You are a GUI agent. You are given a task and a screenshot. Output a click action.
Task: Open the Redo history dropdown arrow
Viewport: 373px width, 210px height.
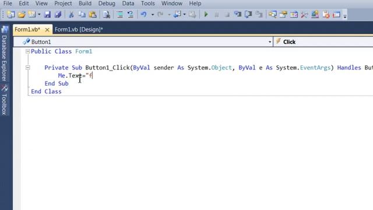click(169, 15)
